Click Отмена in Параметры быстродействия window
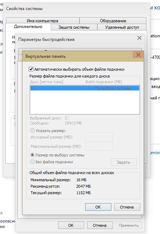The width and height of the screenshot is (160, 234). [x=100, y=225]
